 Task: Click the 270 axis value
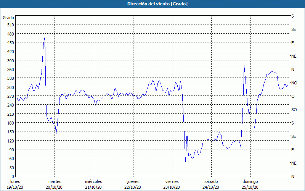click(11, 96)
